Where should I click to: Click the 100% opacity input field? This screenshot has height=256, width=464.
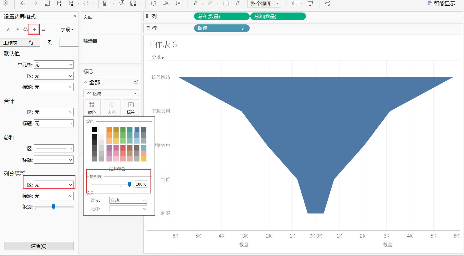coord(141,184)
